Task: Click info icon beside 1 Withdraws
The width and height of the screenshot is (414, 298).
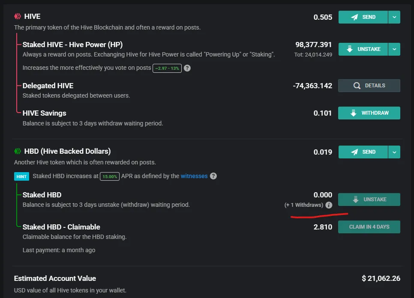Action: point(329,205)
